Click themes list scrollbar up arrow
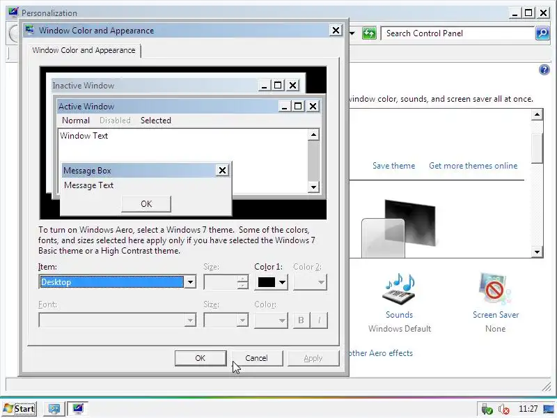 [537, 115]
